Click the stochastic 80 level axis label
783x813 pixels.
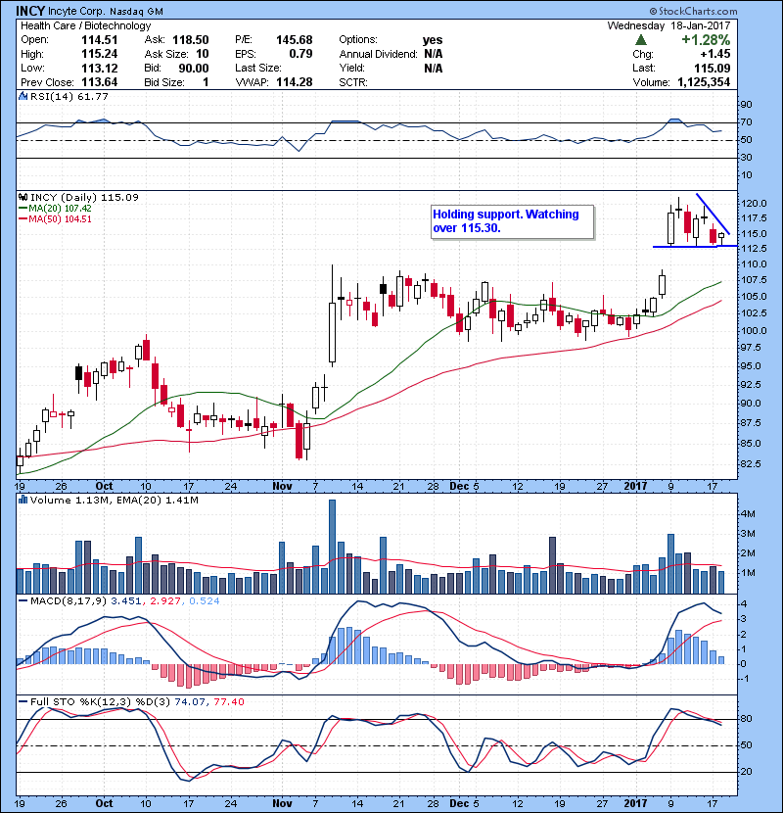point(746,719)
